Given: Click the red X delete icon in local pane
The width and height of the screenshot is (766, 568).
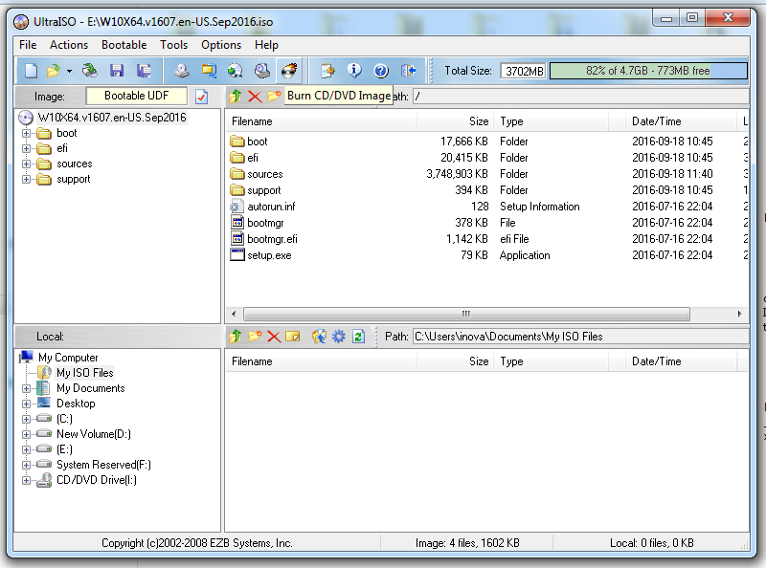Looking at the screenshot, I should coord(274,337).
